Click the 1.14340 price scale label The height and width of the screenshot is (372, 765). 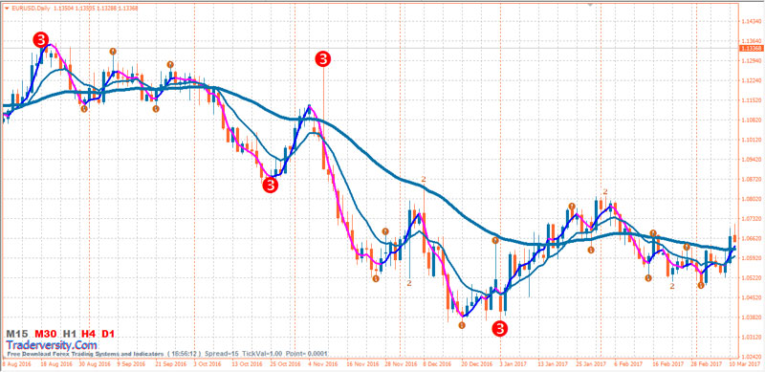[x=752, y=21]
